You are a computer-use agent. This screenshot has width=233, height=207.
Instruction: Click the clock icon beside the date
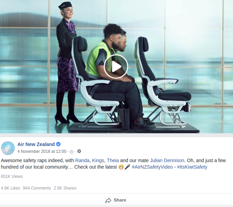pos(72,152)
